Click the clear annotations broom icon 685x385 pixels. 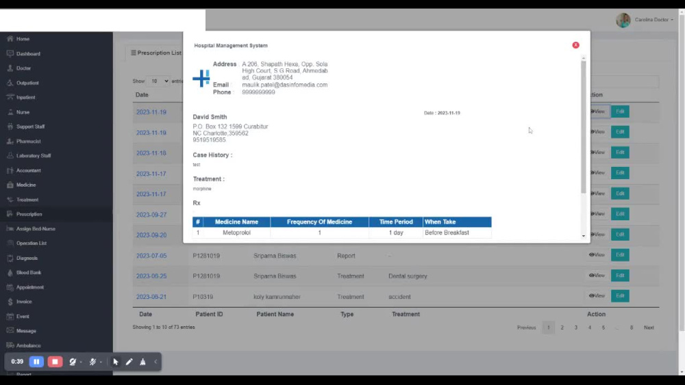pos(143,362)
